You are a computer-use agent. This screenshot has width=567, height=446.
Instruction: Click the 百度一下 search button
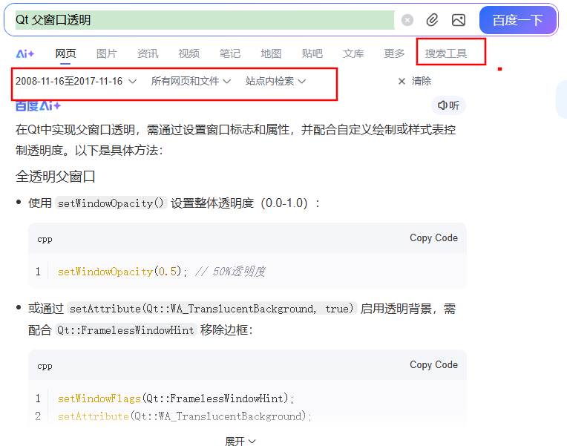coord(517,20)
